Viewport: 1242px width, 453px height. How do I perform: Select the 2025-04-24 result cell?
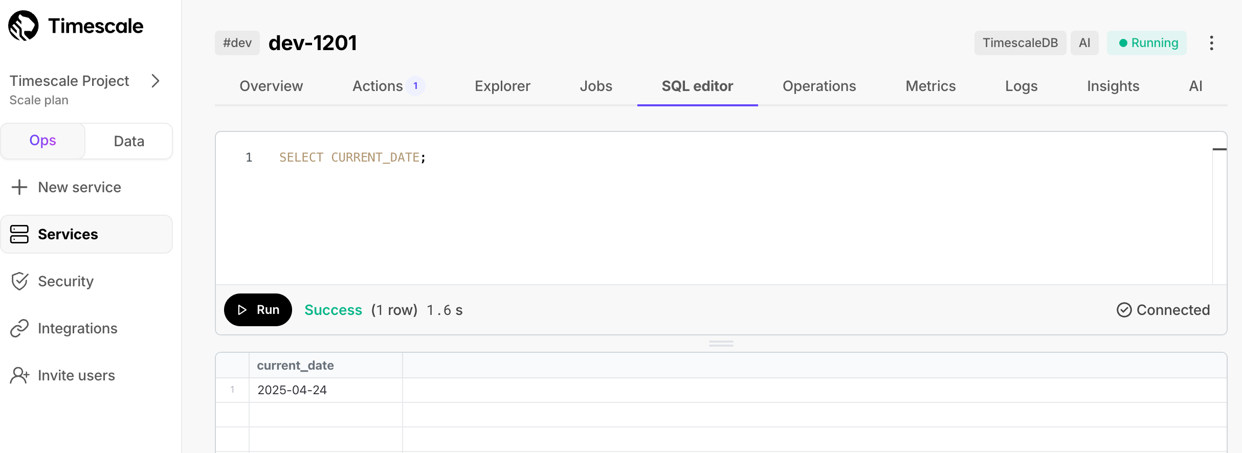tap(325, 390)
